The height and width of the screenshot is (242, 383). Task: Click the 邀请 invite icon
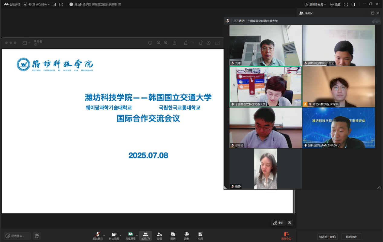click(x=159, y=236)
